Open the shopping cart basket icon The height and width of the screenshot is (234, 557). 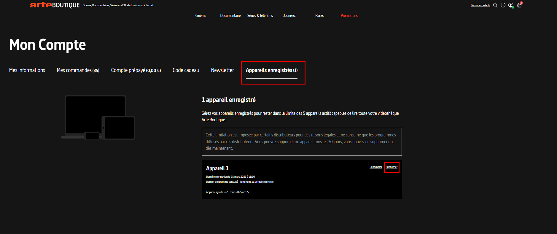(x=519, y=5)
